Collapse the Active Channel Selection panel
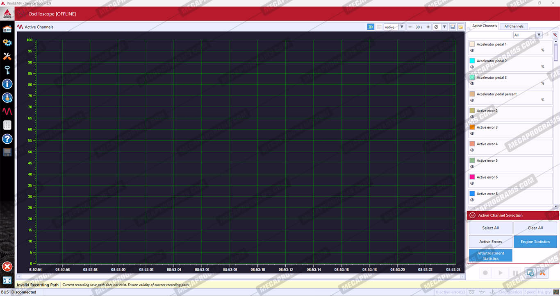 473,215
